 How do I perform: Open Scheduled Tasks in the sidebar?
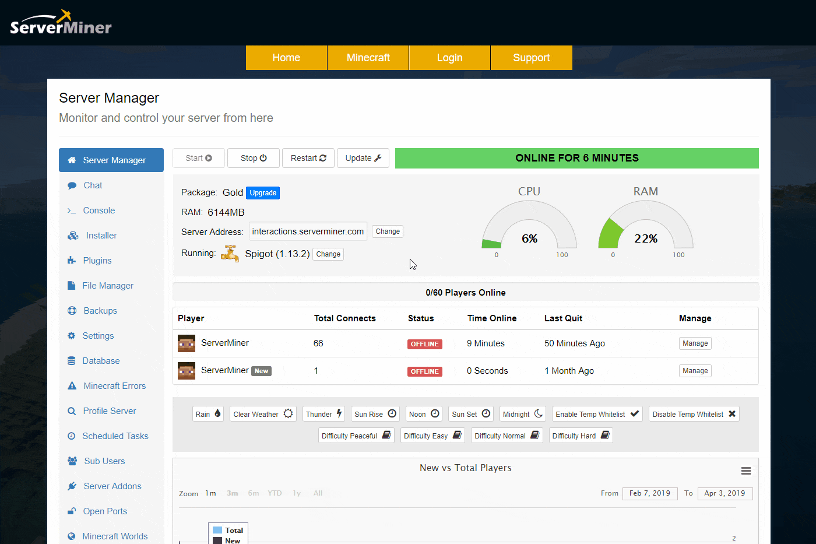[x=111, y=436]
